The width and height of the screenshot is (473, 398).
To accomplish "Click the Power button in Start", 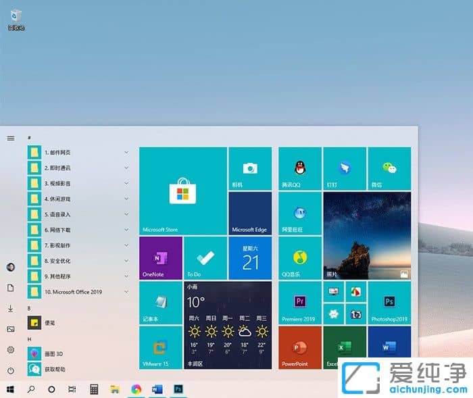I will click(x=11, y=370).
